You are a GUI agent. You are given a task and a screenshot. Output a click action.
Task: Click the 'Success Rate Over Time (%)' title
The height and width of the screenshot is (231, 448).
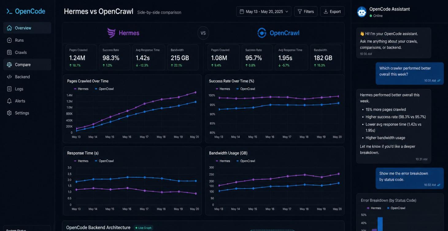pyautogui.click(x=232, y=81)
